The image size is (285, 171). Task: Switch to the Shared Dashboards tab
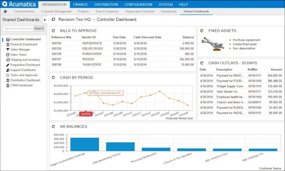[196, 11]
